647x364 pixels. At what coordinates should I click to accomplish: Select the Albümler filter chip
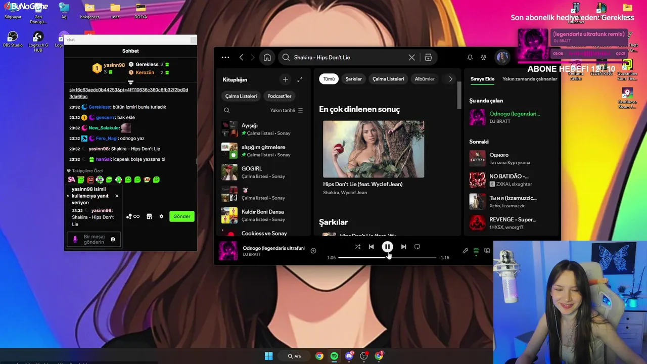(425, 79)
